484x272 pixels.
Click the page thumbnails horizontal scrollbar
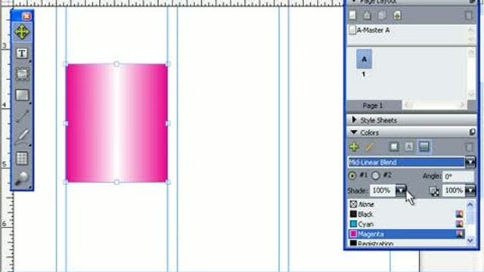point(435,106)
